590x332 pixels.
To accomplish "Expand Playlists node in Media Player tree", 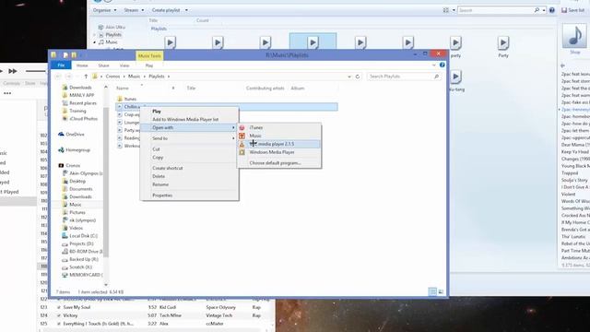I will point(95,35).
